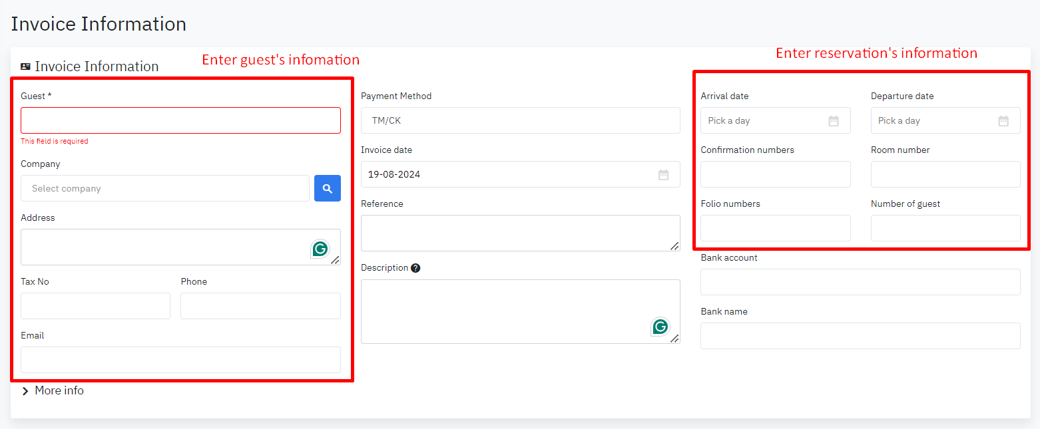
Task: Focus the Bank account field
Action: [x=860, y=282]
